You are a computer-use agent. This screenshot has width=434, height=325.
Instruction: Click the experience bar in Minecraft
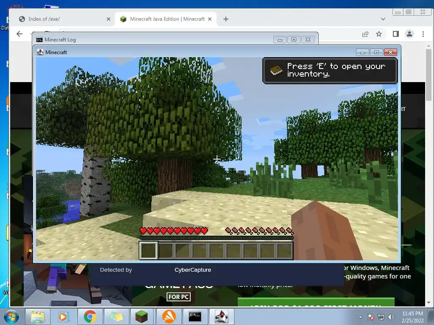216,238
